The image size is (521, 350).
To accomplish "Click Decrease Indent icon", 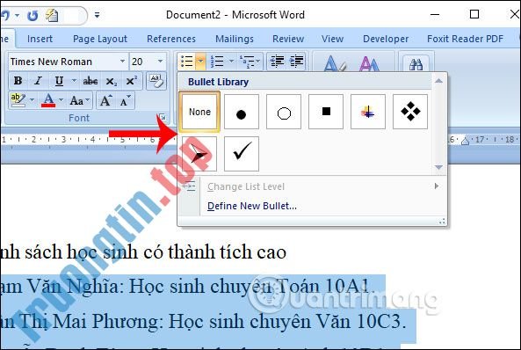I will 277,62.
